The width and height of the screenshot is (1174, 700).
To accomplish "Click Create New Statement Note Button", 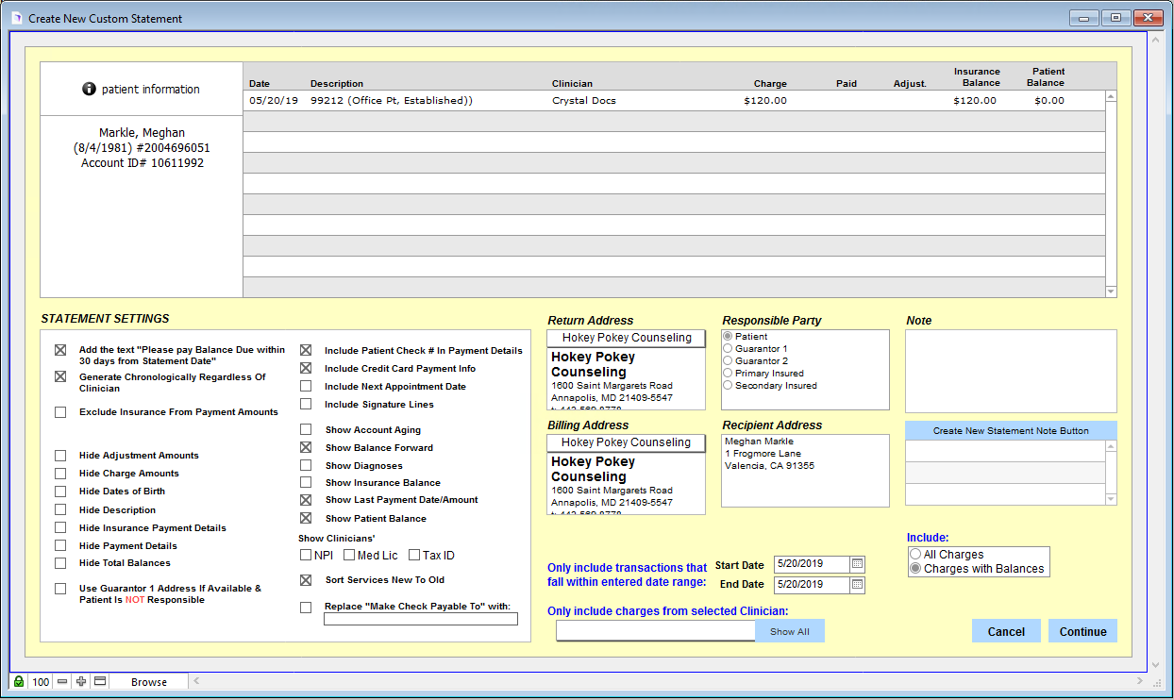I will [1011, 431].
